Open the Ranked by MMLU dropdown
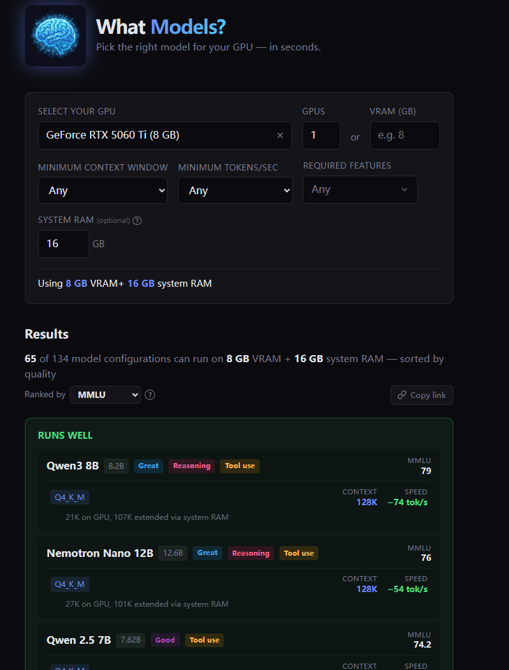Screen dimensions: 509x670 (105, 395)
